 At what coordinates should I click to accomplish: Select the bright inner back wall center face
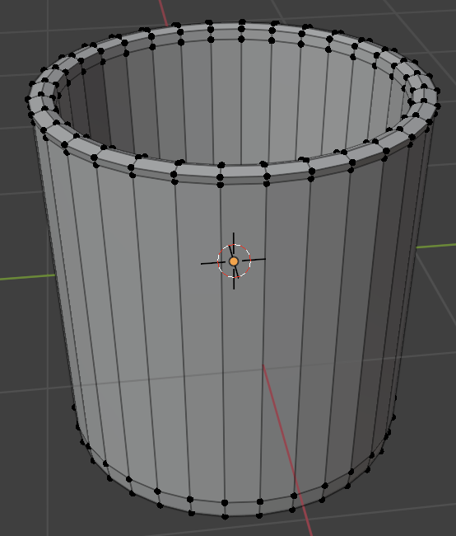[x=226, y=101]
